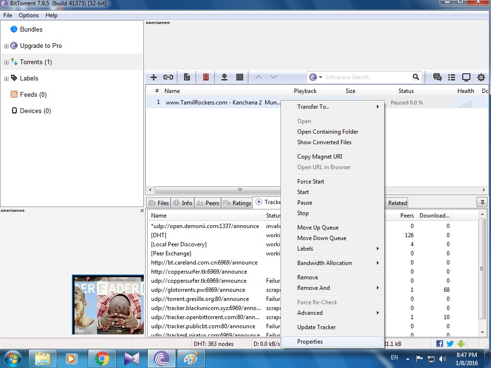Click the torrent list horizontal scrollbar thumb

(x=218, y=190)
